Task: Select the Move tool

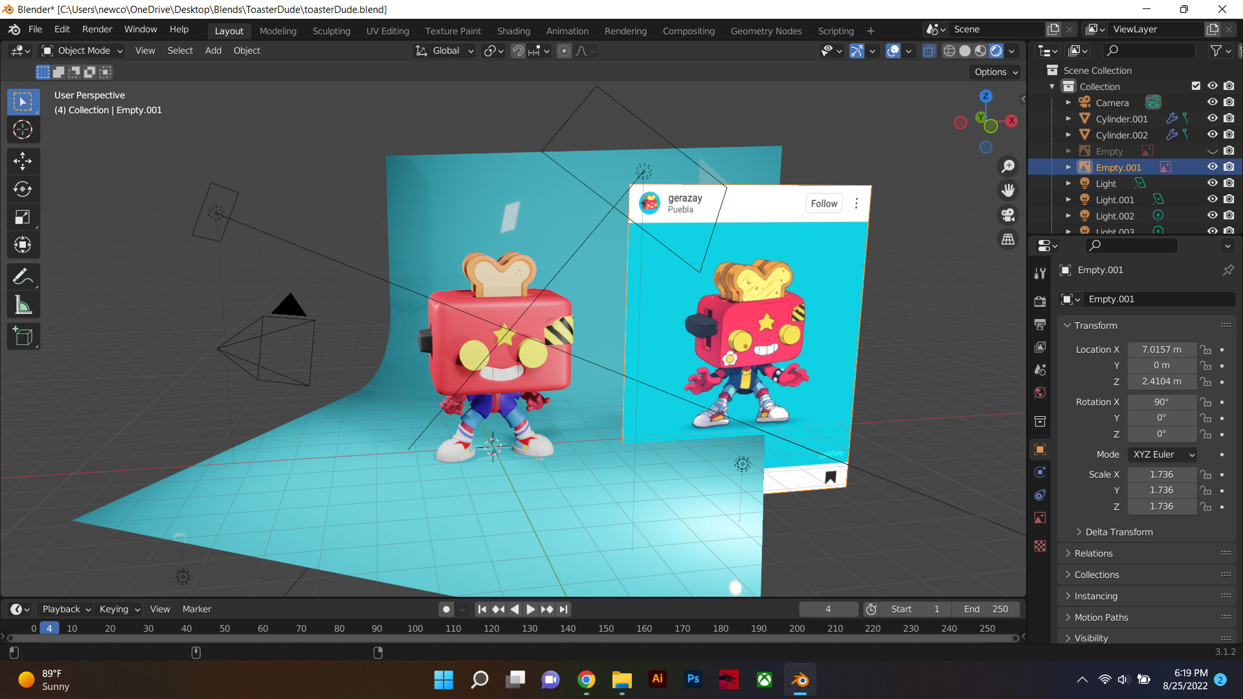Action: [23, 161]
